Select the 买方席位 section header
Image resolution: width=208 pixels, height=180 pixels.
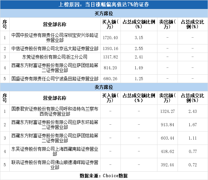pos(104,14)
